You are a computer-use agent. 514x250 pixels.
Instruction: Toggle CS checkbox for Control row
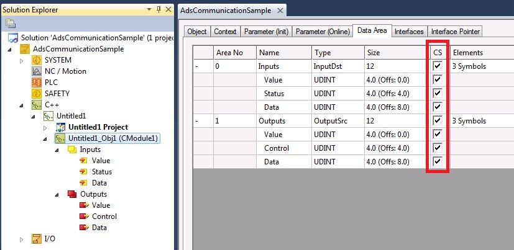(x=438, y=148)
